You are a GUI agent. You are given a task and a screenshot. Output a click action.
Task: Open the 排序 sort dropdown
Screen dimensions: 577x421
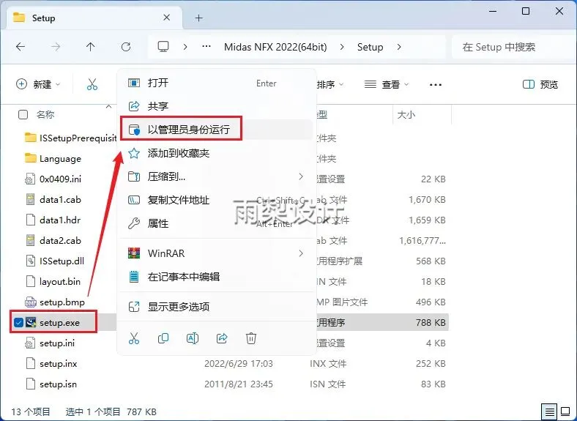click(330, 85)
